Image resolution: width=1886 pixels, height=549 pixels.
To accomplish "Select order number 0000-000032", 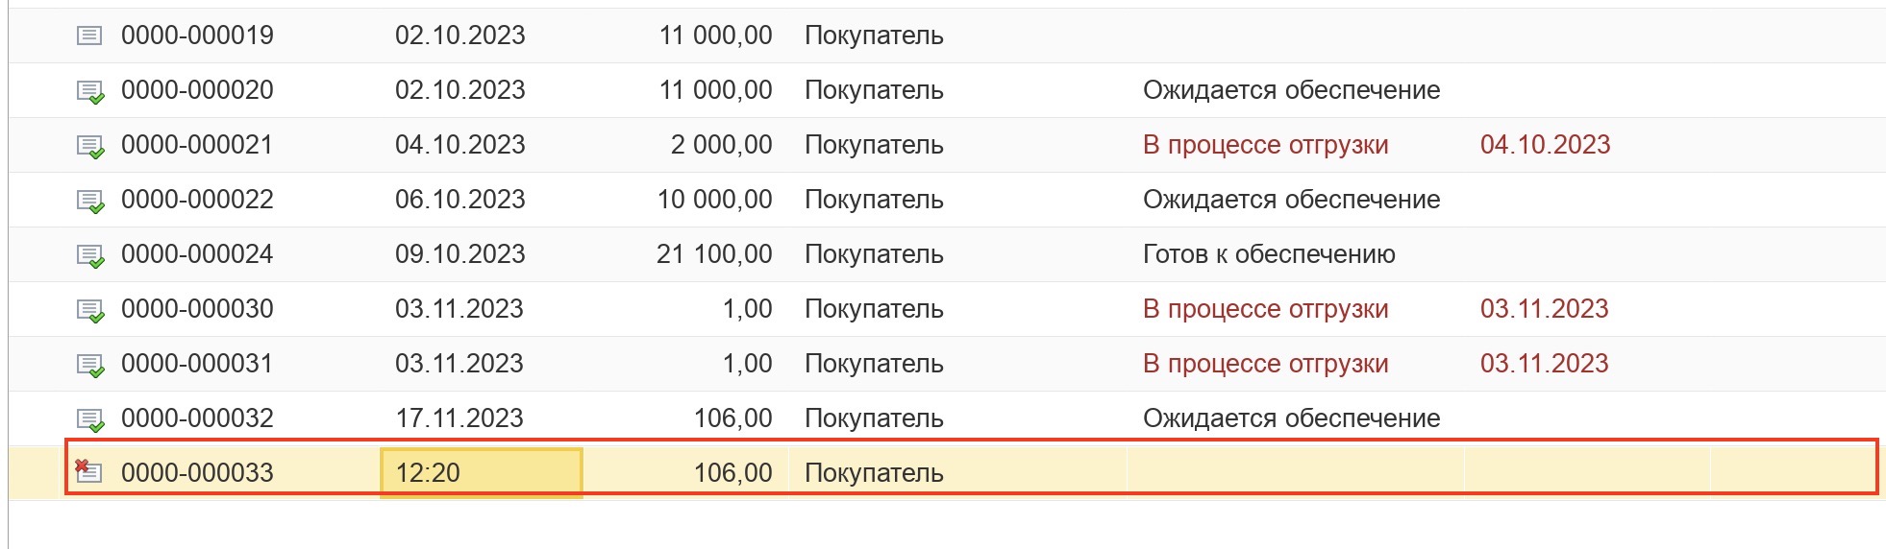I will 197,418.
